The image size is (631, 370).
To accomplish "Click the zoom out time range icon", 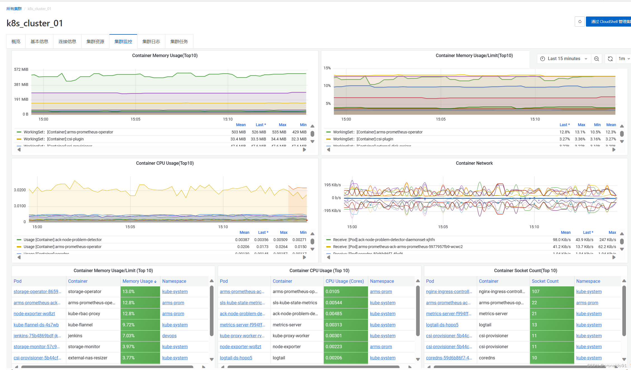I will 597,59.
